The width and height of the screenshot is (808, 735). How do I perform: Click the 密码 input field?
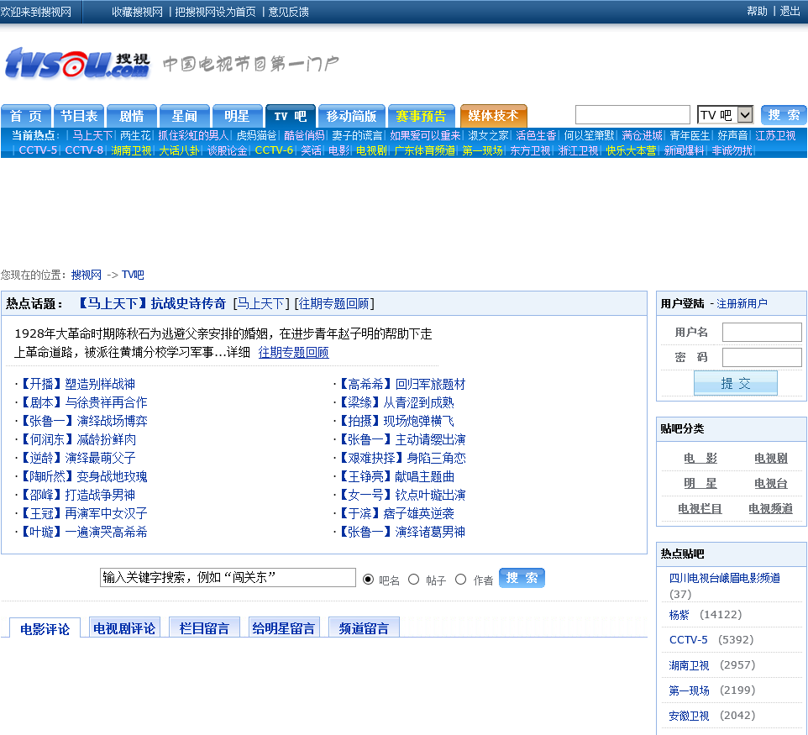click(762, 358)
